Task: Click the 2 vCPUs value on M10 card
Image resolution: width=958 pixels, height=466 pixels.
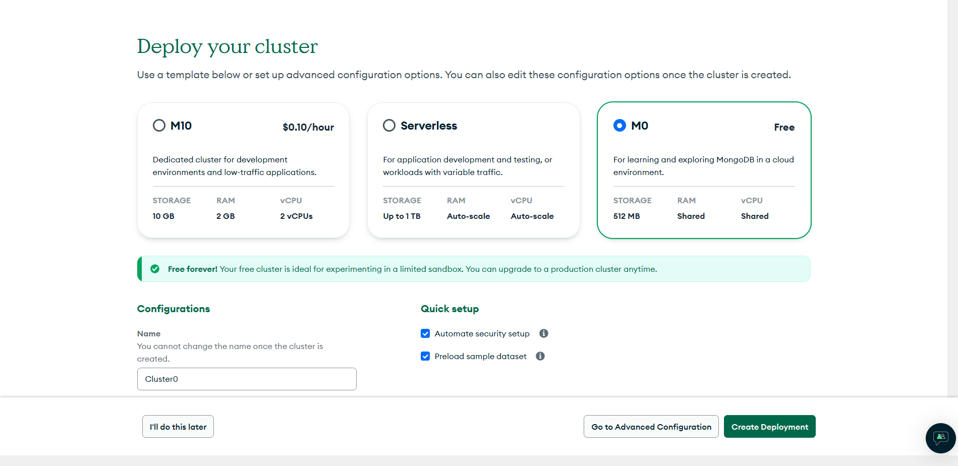Action: click(x=296, y=216)
